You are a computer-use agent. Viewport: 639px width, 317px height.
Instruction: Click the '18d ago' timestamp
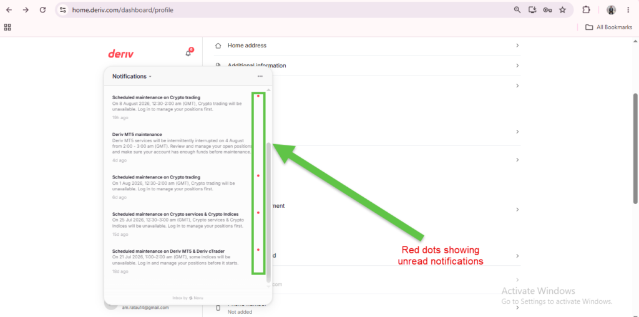(120, 272)
